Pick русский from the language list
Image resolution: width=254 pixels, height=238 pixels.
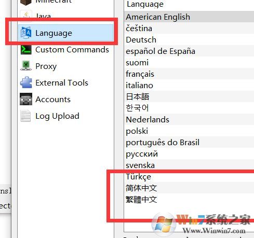point(189,153)
